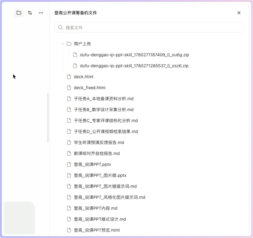The width and height of the screenshot is (253, 238).
Task: Open 登高_说课PPT_图片版.pptx file
Action: tap(100, 175)
